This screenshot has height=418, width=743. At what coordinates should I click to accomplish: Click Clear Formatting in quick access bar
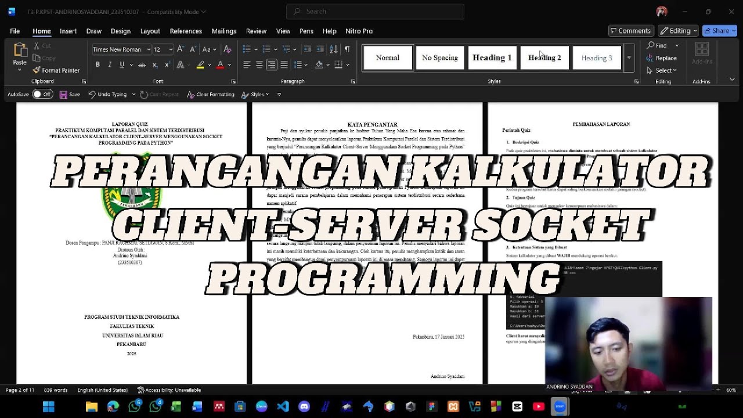tap(211, 94)
